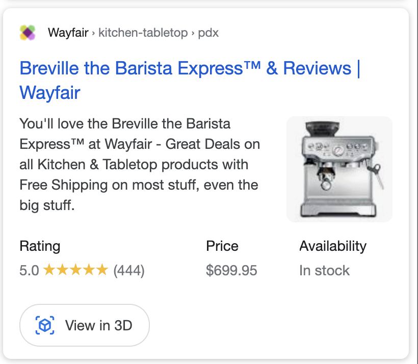Click the (444) review count
The image size is (418, 364).
[x=129, y=270]
